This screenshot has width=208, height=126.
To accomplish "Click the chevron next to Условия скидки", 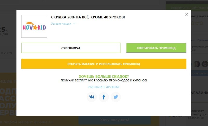I will (x=74, y=24).
